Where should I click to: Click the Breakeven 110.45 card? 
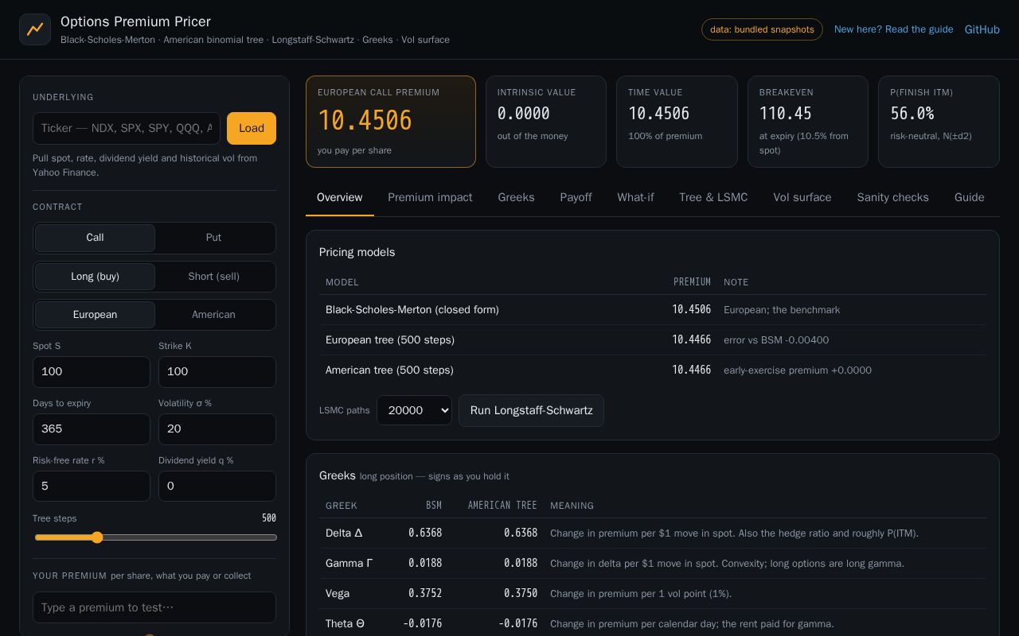click(808, 122)
